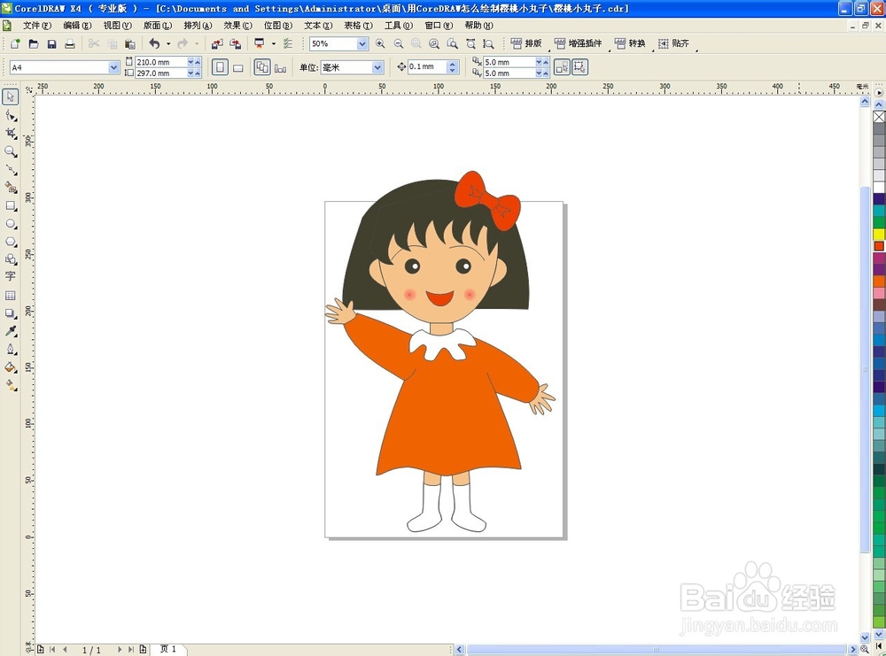This screenshot has width=886, height=656.
Task: Open the 视图 menu
Action: point(118,26)
